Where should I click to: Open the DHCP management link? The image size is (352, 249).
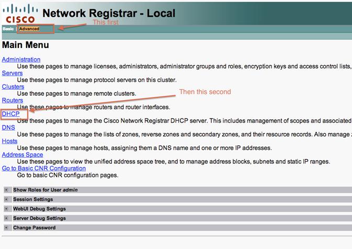point(11,114)
